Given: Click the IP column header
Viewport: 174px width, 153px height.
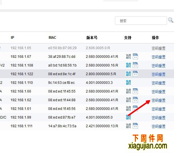Looking at the screenshot, I should pos(13,38).
